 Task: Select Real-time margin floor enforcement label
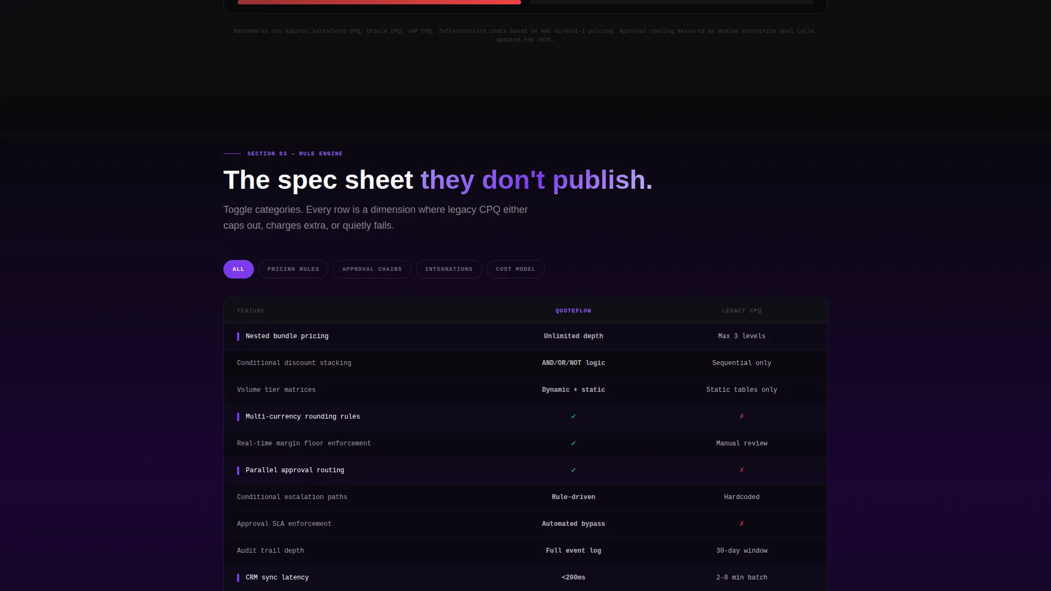[304, 443]
